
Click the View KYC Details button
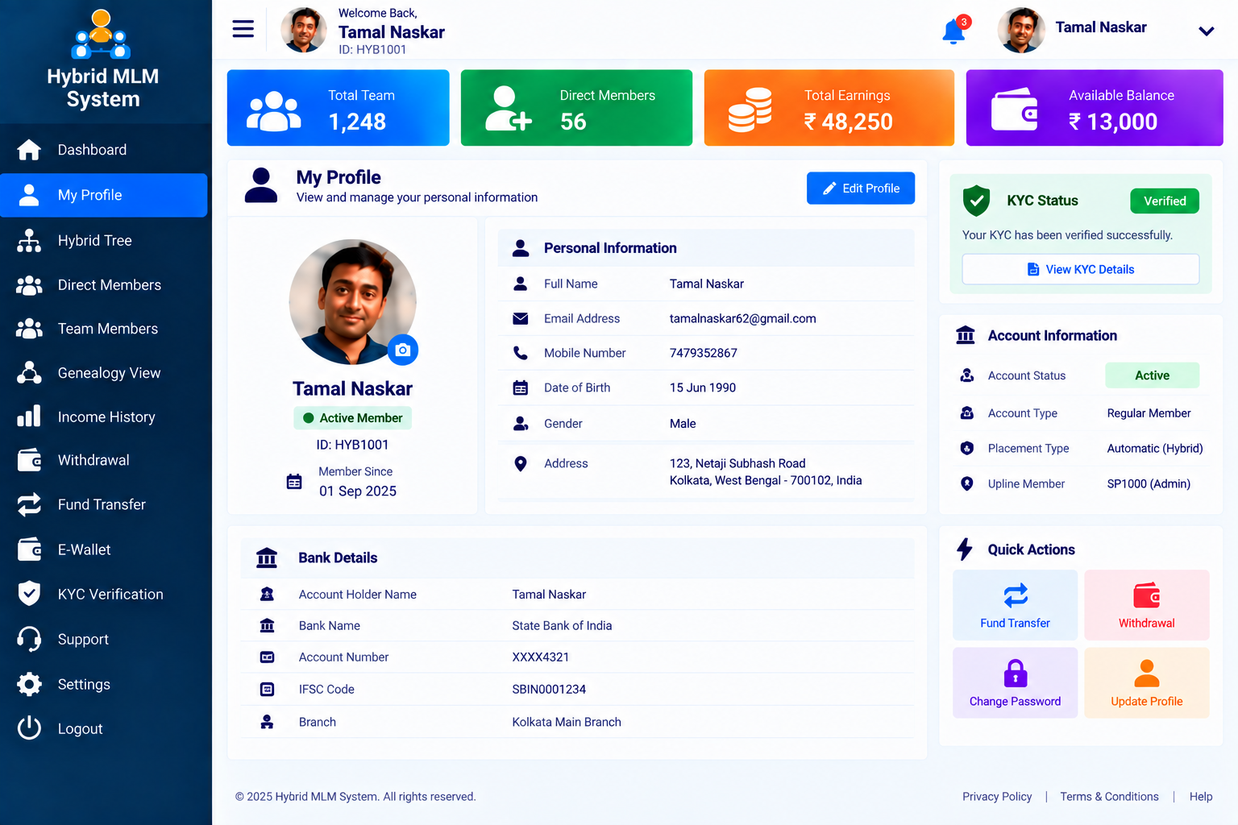(1080, 269)
